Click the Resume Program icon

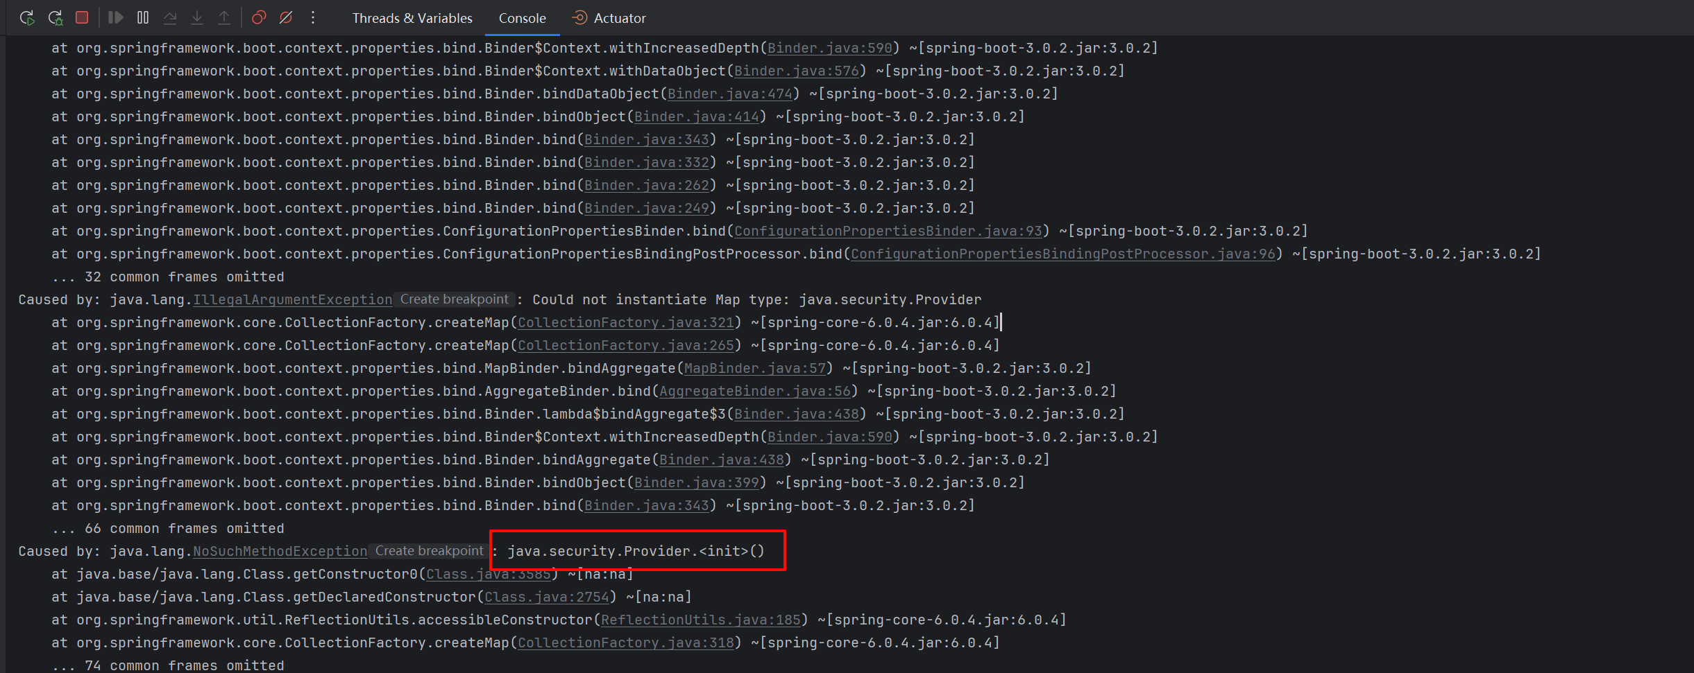[116, 17]
